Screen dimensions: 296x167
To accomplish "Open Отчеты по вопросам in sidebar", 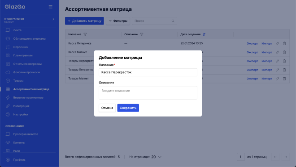I will [27, 64].
